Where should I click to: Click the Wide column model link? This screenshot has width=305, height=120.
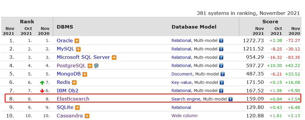pos(185,116)
